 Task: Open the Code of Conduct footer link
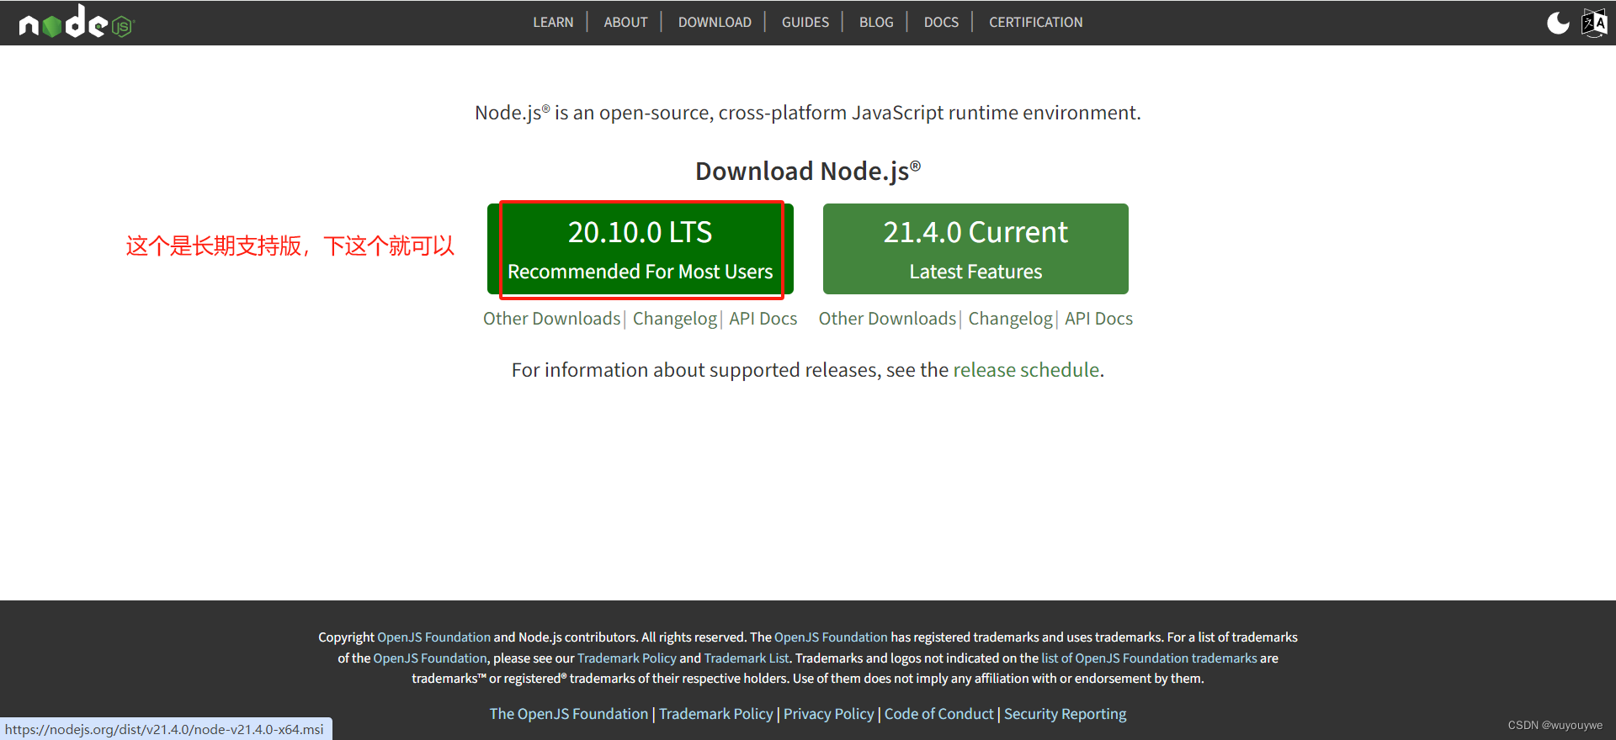(938, 714)
